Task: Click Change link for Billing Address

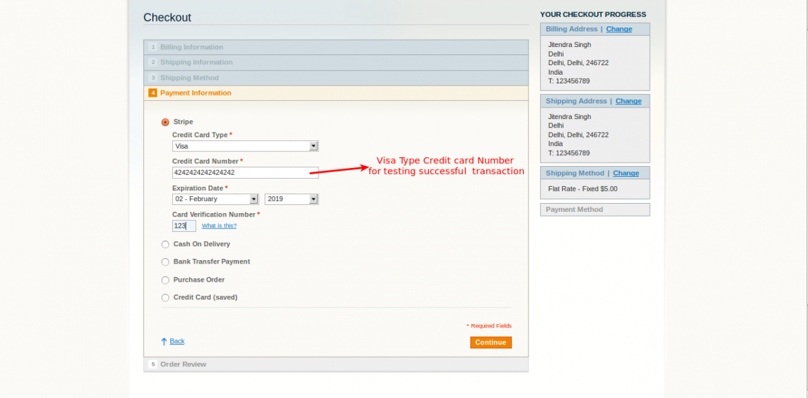Action: [619, 29]
